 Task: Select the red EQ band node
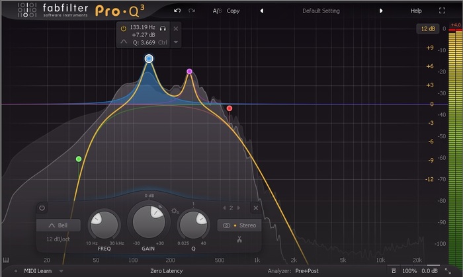[229, 108]
